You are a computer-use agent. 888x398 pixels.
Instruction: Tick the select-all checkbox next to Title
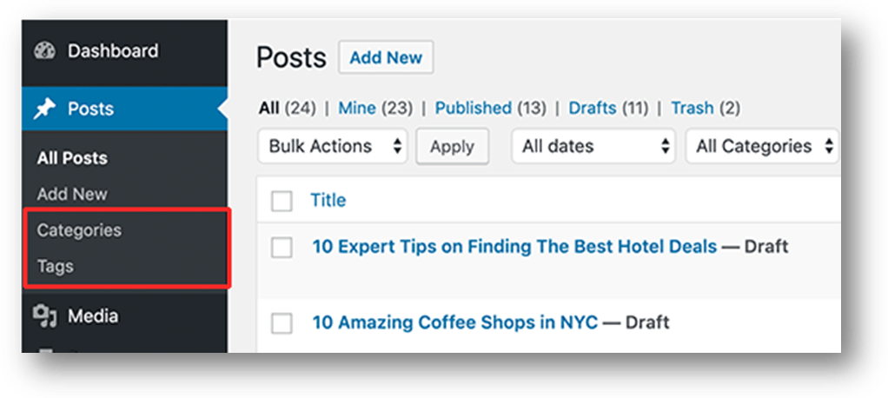coord(282,201)
